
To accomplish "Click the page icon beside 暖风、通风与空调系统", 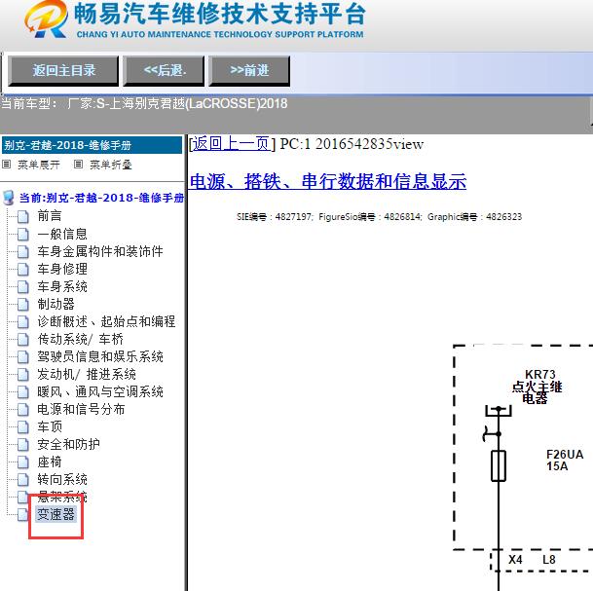I will pyautogui.click(x=23, y=392).
